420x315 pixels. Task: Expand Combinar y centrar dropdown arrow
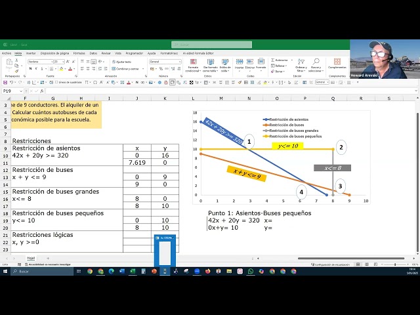coord(143,69)
